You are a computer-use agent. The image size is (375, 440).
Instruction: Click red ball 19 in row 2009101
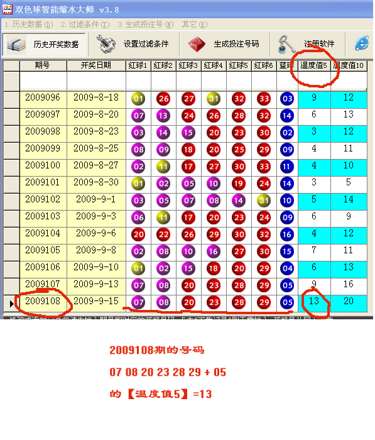tap(239, 184)
